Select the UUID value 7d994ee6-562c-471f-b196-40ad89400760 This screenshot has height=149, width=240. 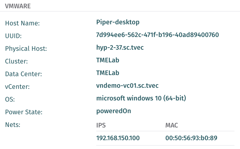coord(157,35)
